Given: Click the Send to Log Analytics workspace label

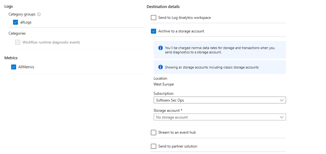Looking at the screenshot, I should pyautogui.click(x=184, y=18).
